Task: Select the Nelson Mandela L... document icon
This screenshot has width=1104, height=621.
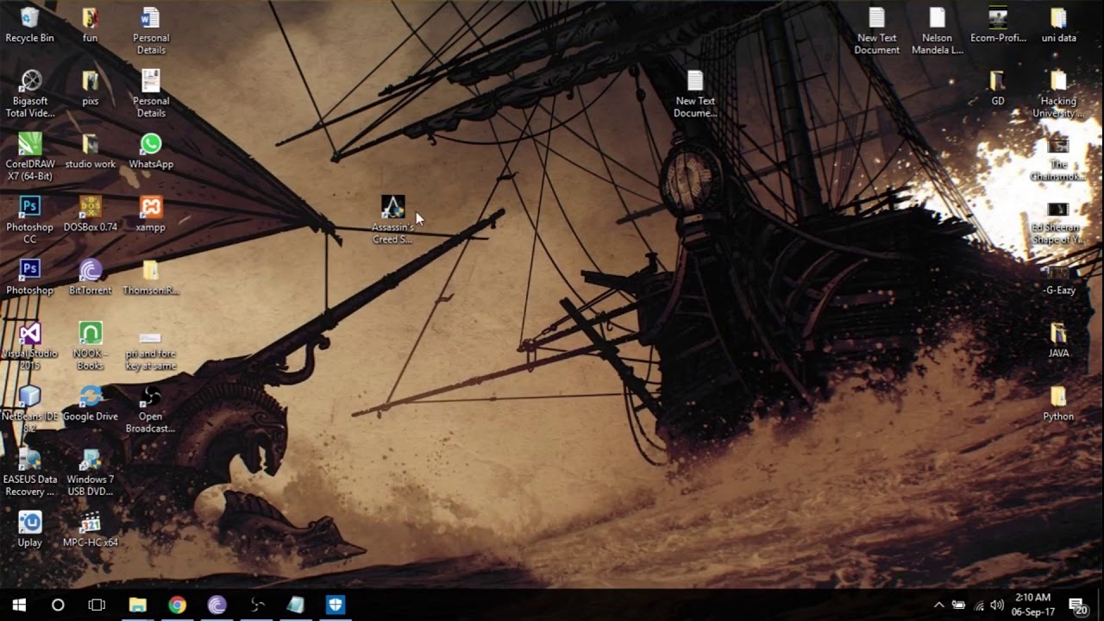Action: [x=938, y=31]
